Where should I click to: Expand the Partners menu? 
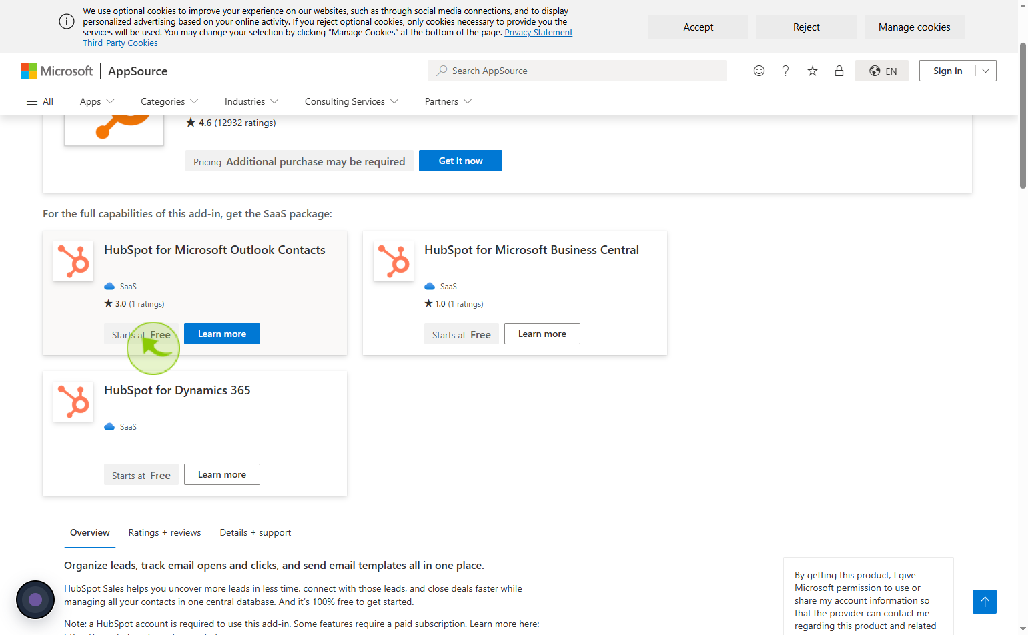[448, 101]
